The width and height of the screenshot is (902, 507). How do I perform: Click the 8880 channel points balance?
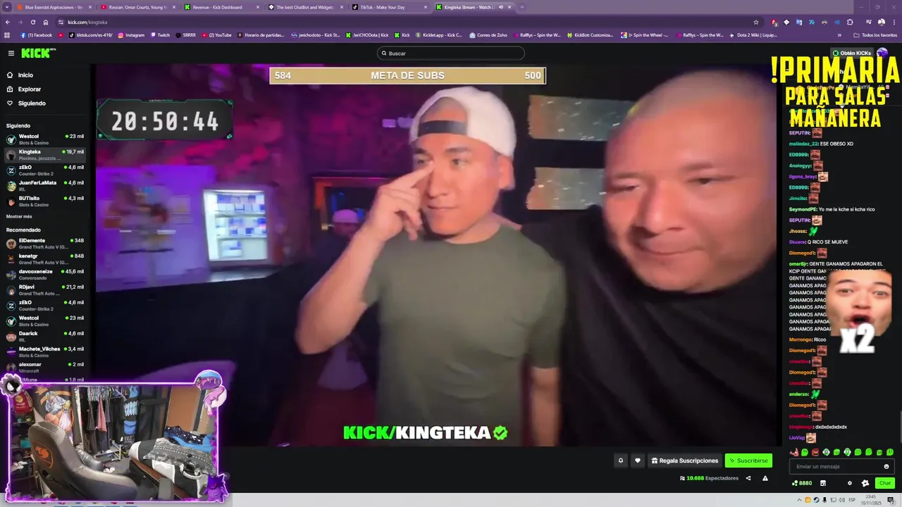pyautogui.click(x=802, y=483)
